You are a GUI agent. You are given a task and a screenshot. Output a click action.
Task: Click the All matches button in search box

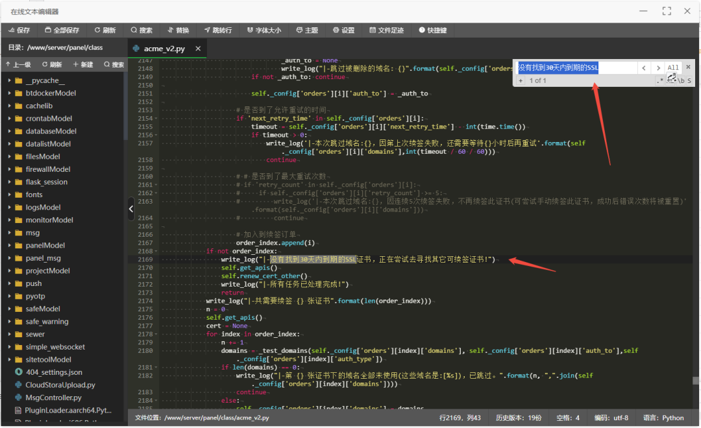coord(673,68)
